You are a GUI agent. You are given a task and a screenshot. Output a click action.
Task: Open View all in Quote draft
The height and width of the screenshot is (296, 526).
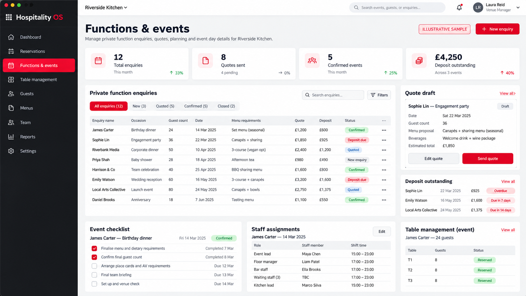pos(507,93)
